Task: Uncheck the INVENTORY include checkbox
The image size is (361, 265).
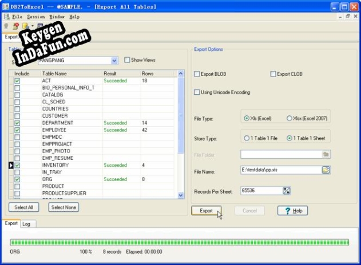Action: click(17, 165)
